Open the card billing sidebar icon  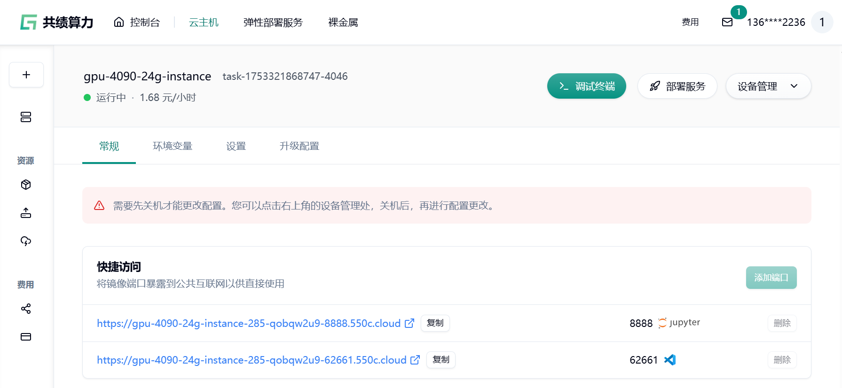[26, 337]
